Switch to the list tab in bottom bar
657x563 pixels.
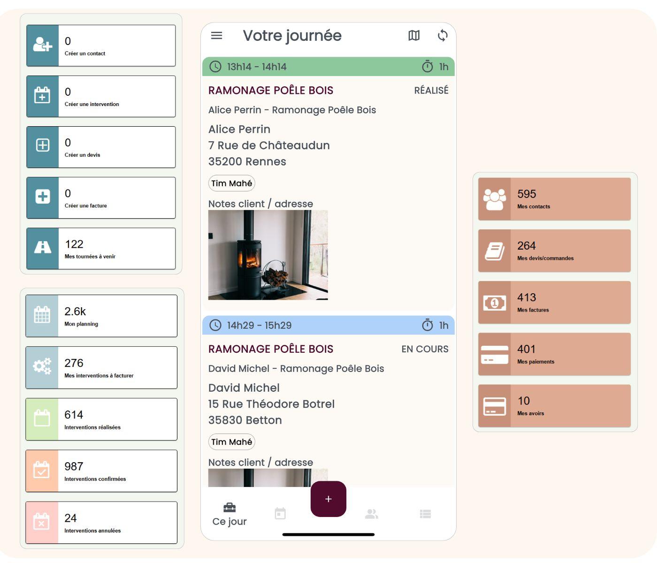(x=425, y=514)
